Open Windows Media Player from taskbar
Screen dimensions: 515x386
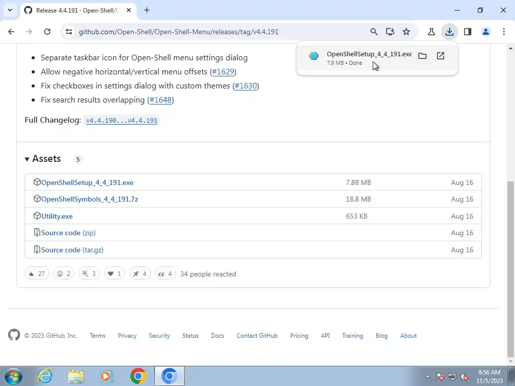point(106,376)
